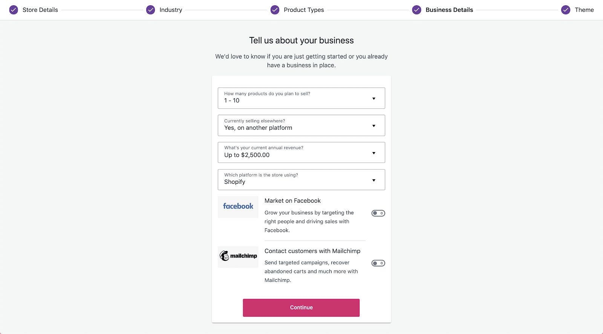This screenshot has width=603, height=334.
Task: Click the Contact customers with Mailchimp heading
Action: click(312, 251)
